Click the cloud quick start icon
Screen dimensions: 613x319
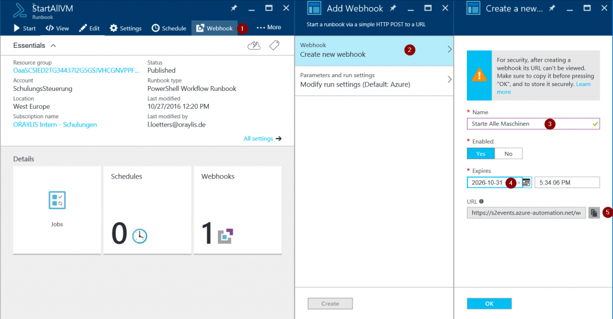(254, 45)
